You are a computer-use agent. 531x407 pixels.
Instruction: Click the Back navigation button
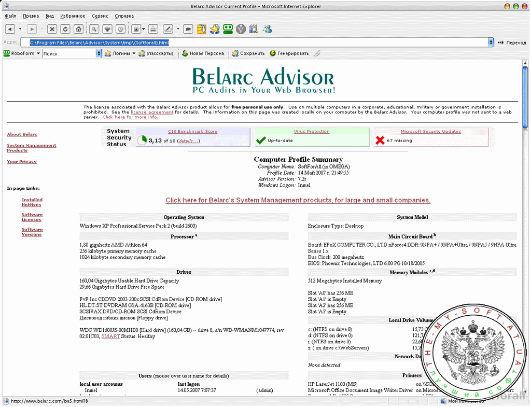[10, 29]
